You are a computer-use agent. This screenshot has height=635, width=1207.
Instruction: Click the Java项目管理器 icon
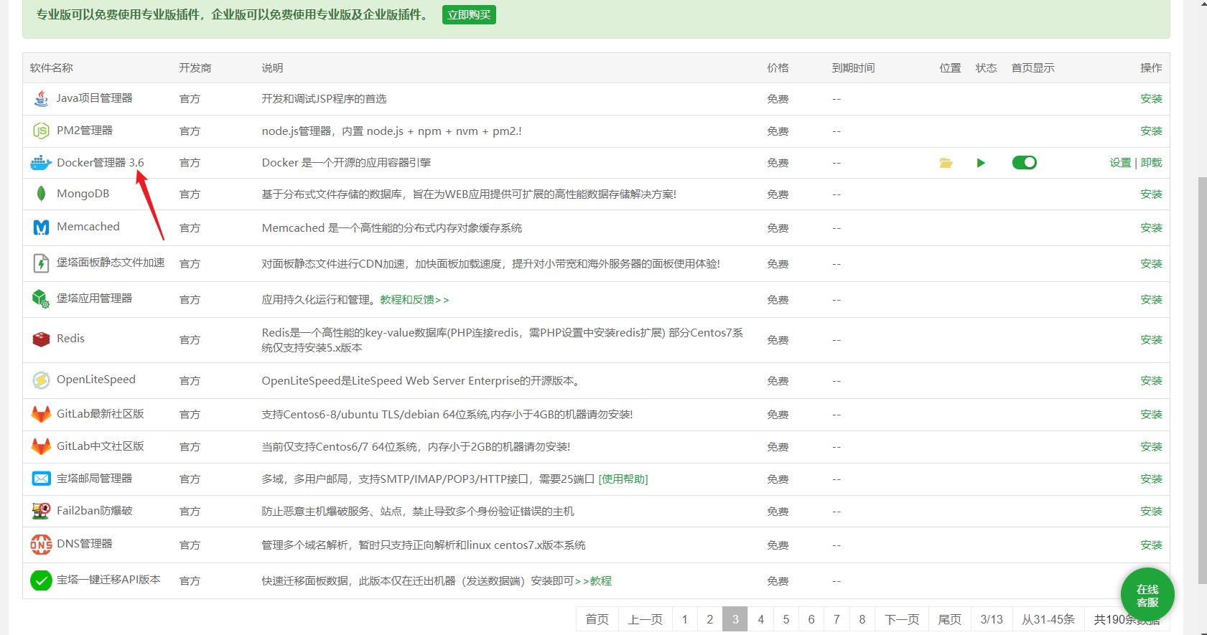click(41, 98)
